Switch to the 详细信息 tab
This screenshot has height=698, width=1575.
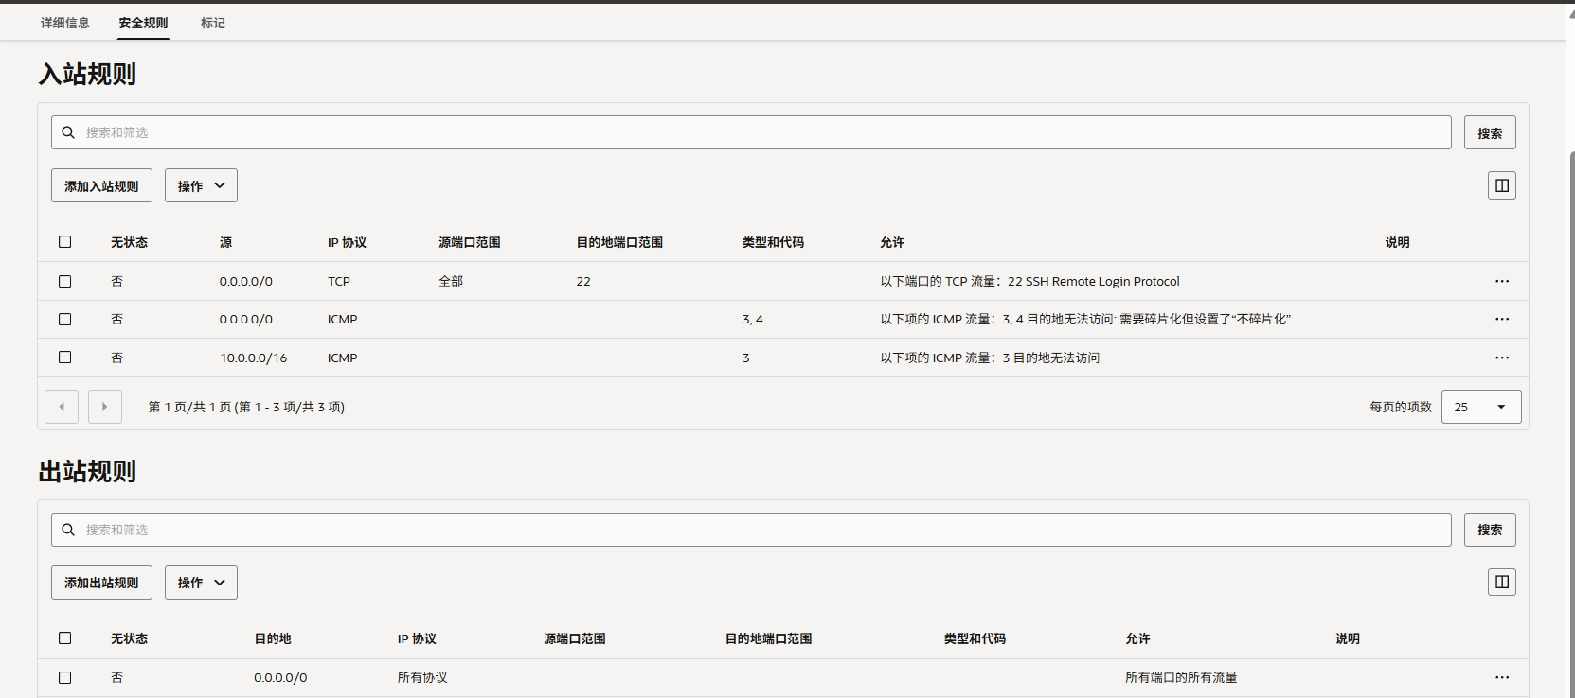point(65,23)
